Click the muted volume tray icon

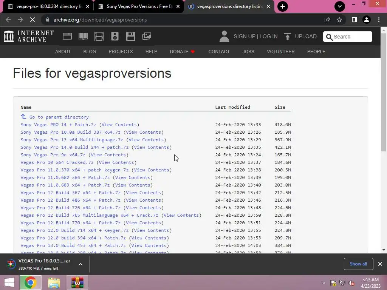click(351, 283)
